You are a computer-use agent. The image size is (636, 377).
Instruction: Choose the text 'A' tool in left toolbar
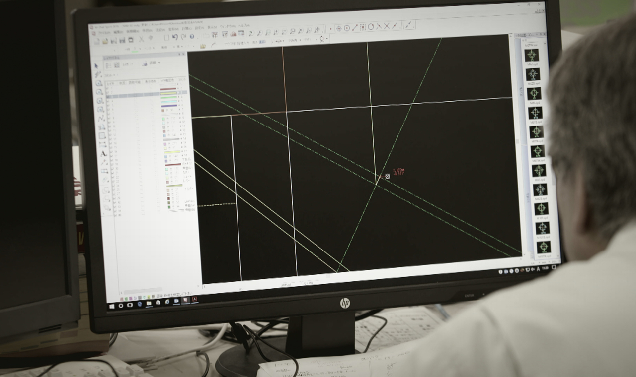tap(103, 153)
